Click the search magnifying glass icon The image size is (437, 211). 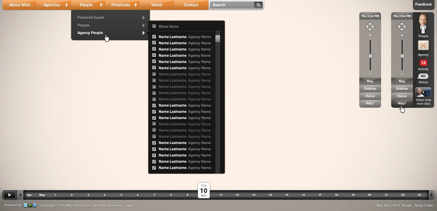258,5
